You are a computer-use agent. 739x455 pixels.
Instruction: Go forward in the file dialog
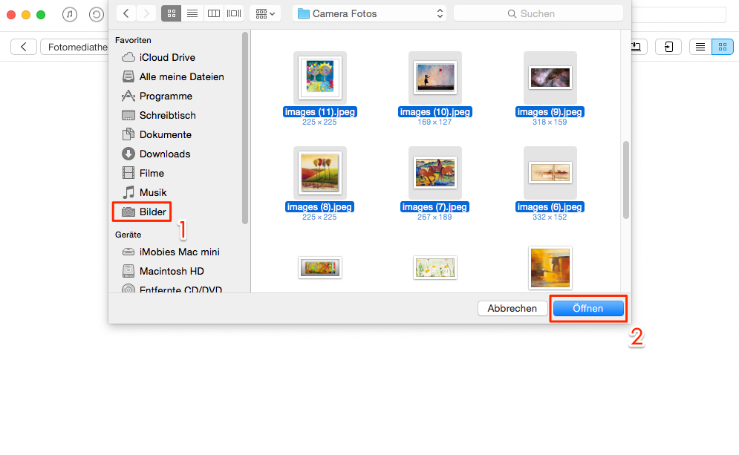pyautogui.click(x=146, y=13)
